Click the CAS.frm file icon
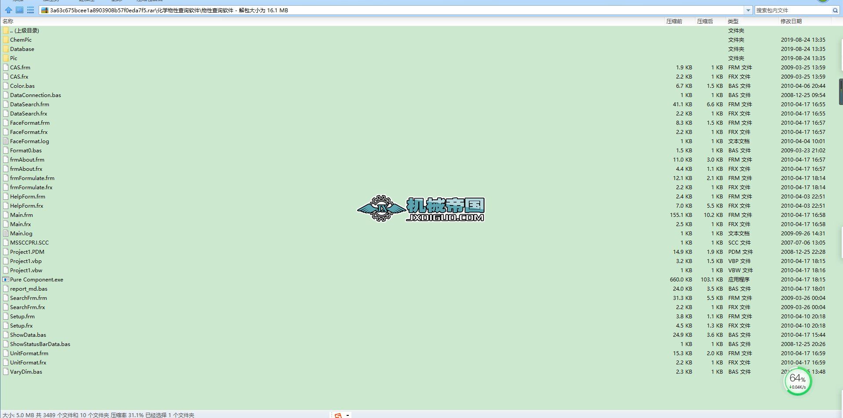Image resolution: width=843 pixels, height=418 pixels. 6,67
